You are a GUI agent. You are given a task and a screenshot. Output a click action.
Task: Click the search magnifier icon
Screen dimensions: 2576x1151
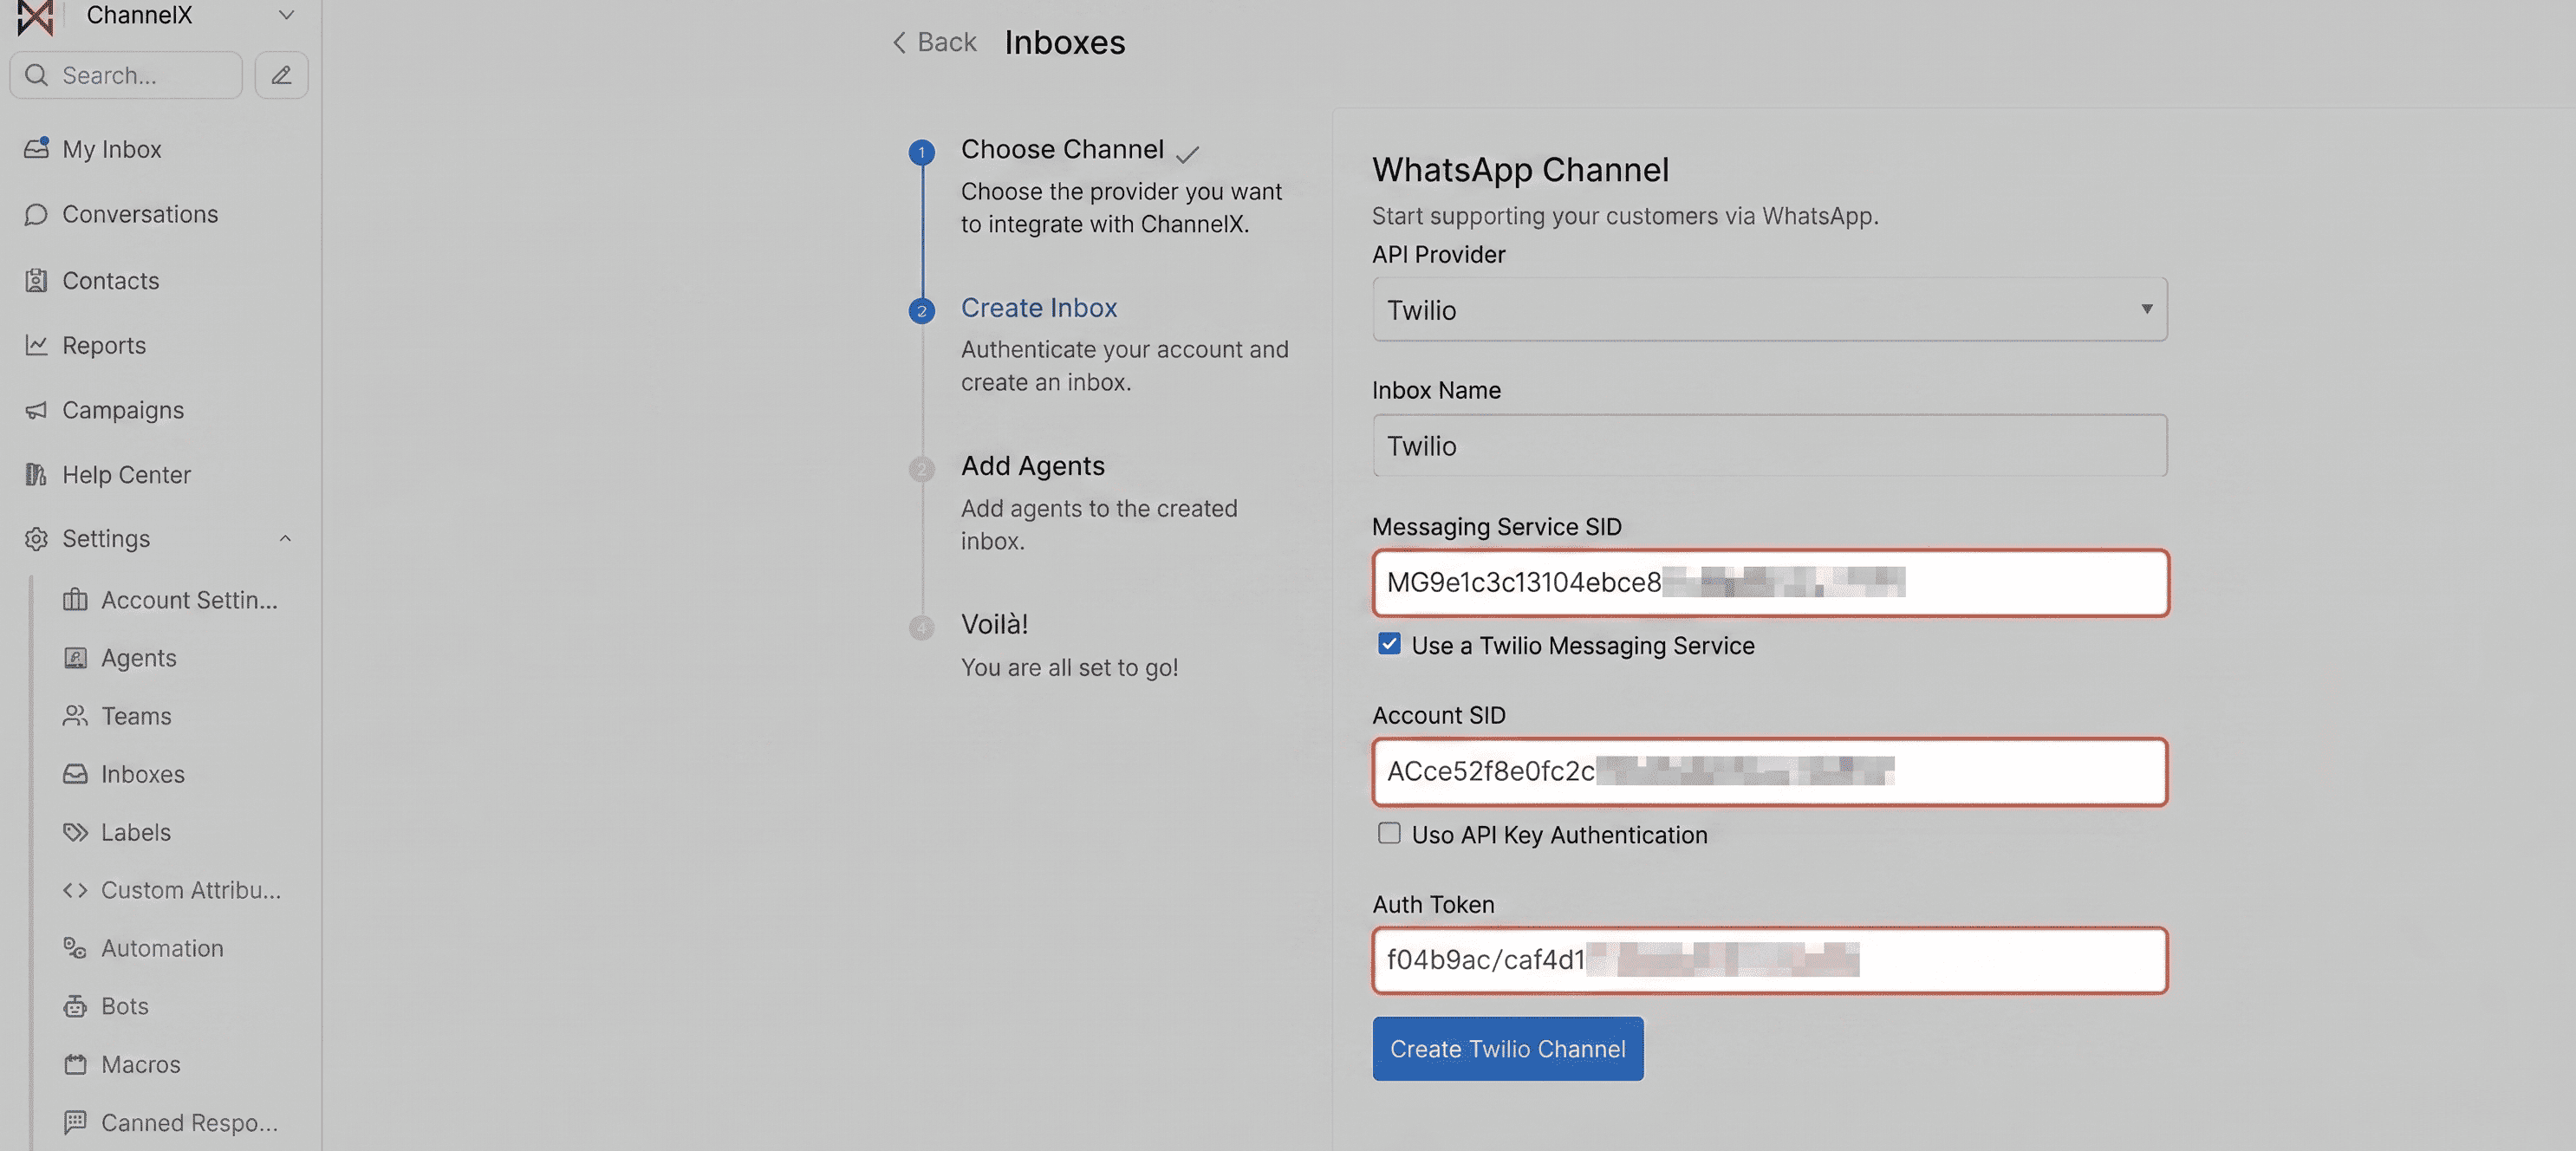click(x=36, y=75)
